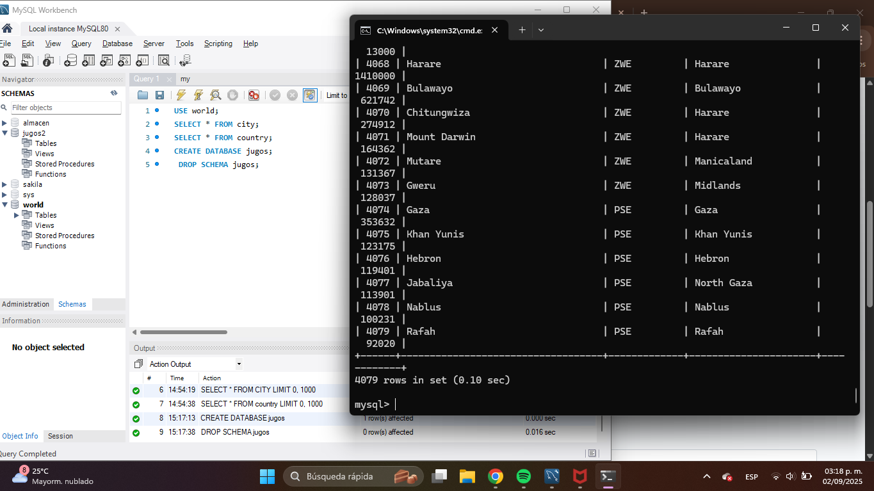The image size is (874, 491).
Task: Switch to the 'my' query tab
Action: pos(185,79)
